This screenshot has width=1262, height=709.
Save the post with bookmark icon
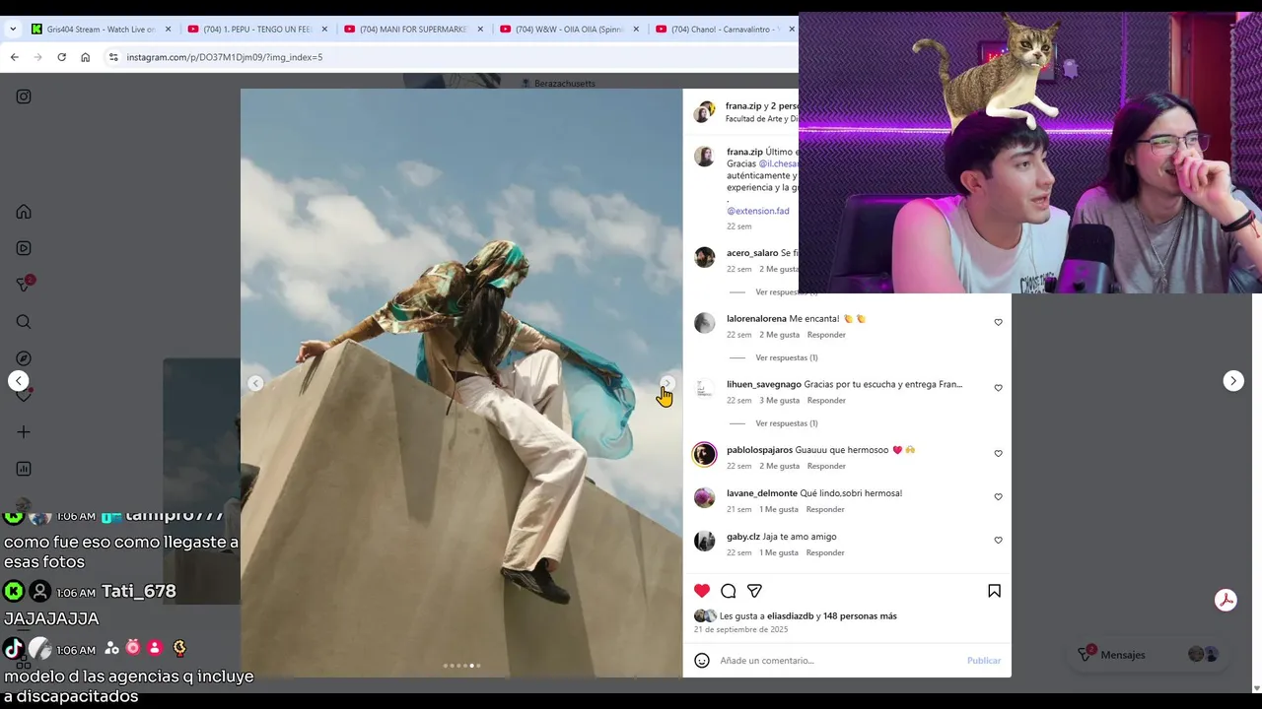994,591
